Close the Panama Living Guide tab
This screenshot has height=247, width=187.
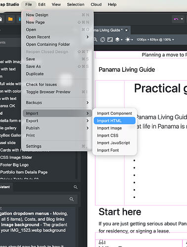(x=126, y=30)
